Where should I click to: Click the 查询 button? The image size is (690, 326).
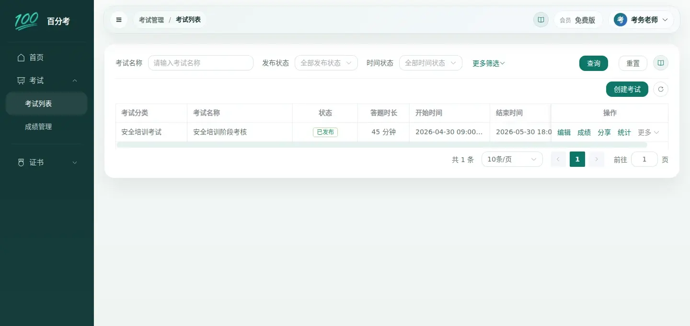[x=594, y=63]
